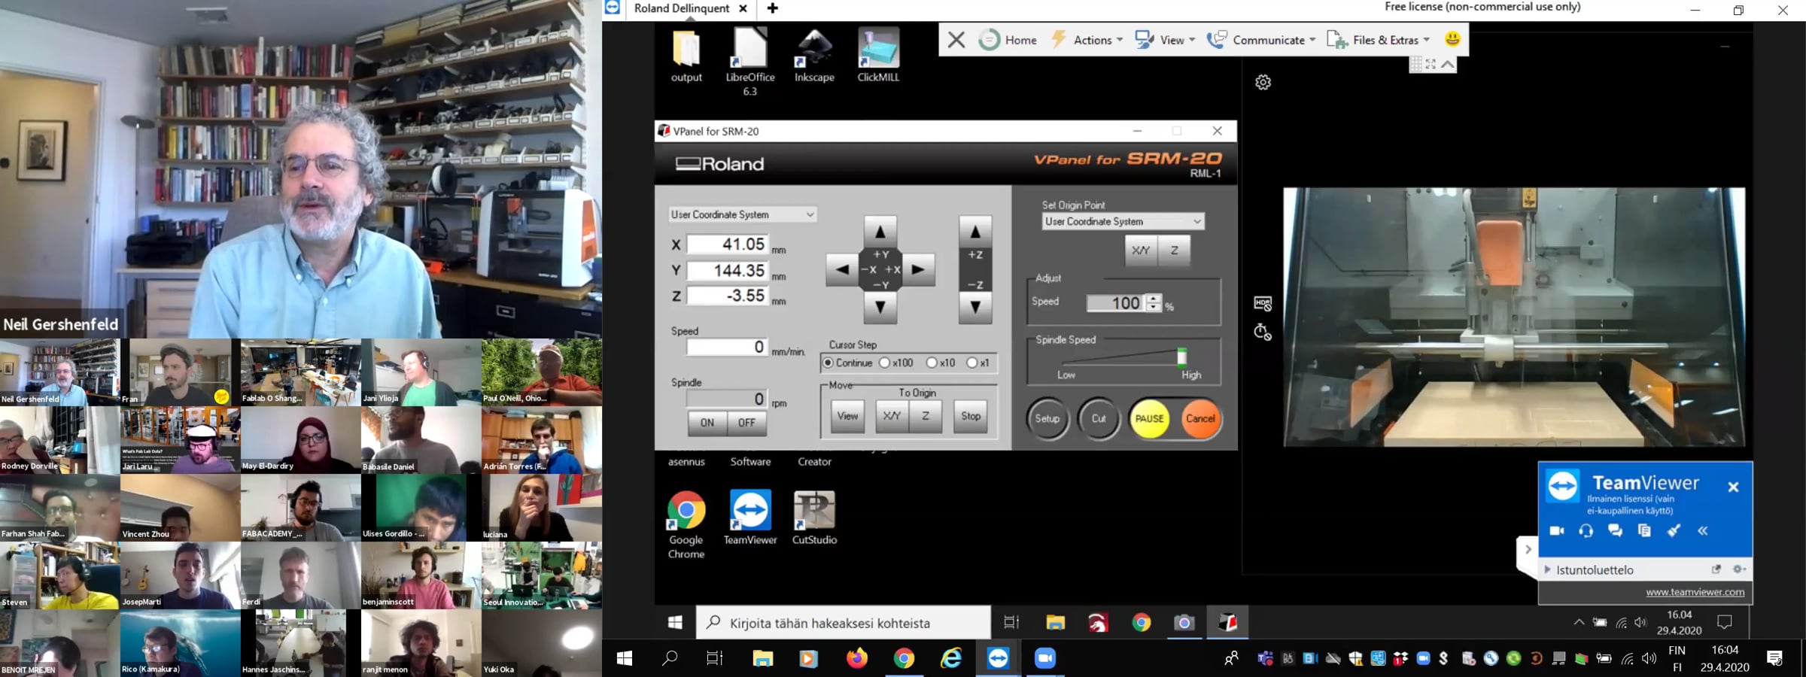Visit the www.teamviewer.com link
The image size is (1806, 677).
point(1695,592)
